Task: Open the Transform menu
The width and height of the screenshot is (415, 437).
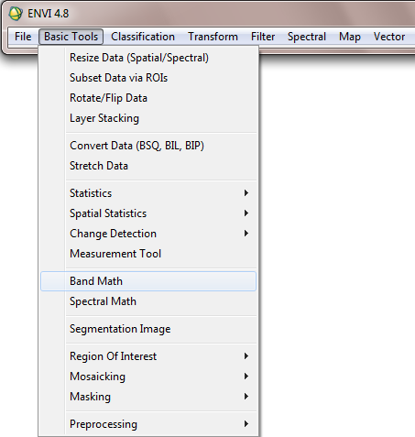Action: click(x=213, y=37)
